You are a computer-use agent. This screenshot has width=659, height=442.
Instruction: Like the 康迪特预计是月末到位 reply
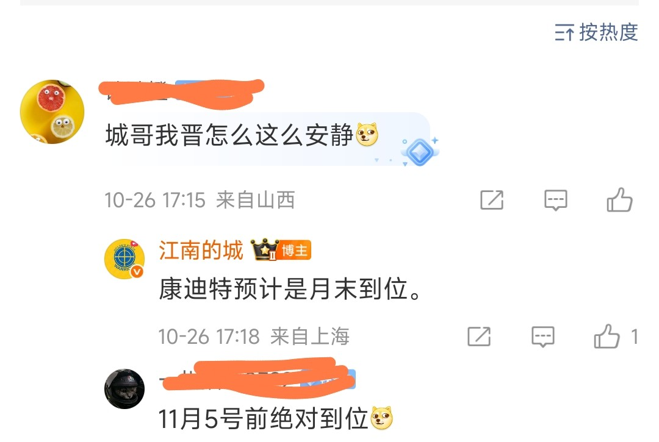click(607, 336)
